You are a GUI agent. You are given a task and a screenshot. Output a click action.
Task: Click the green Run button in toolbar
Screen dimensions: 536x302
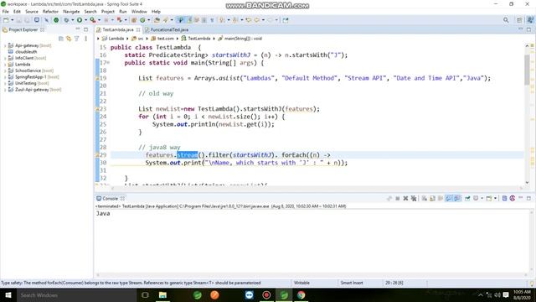80,20
